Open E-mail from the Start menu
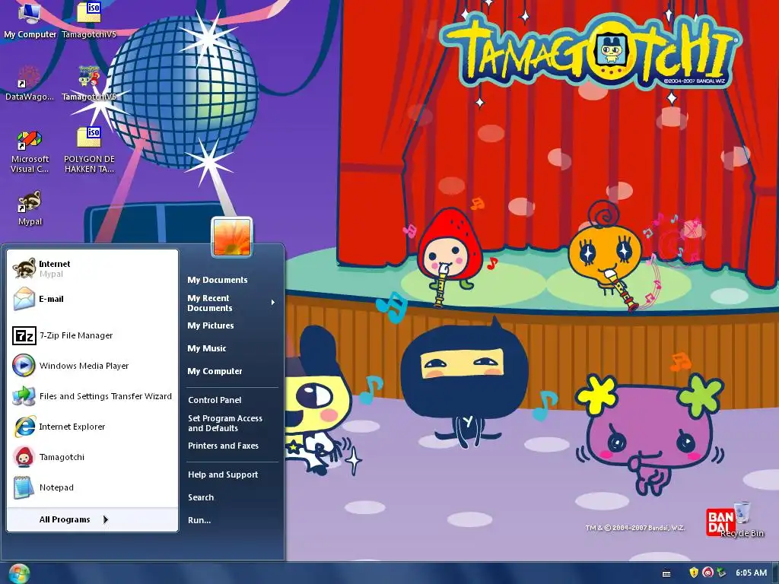 [x=92, y=299]
